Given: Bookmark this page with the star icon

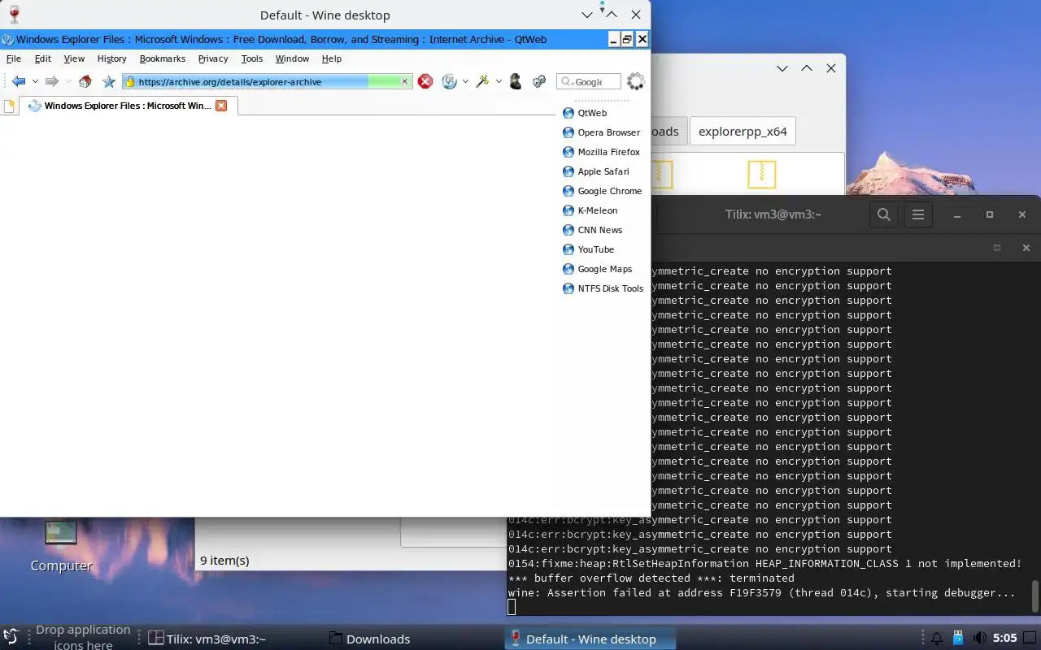Looking at the screenshot, I should (109, 81).
